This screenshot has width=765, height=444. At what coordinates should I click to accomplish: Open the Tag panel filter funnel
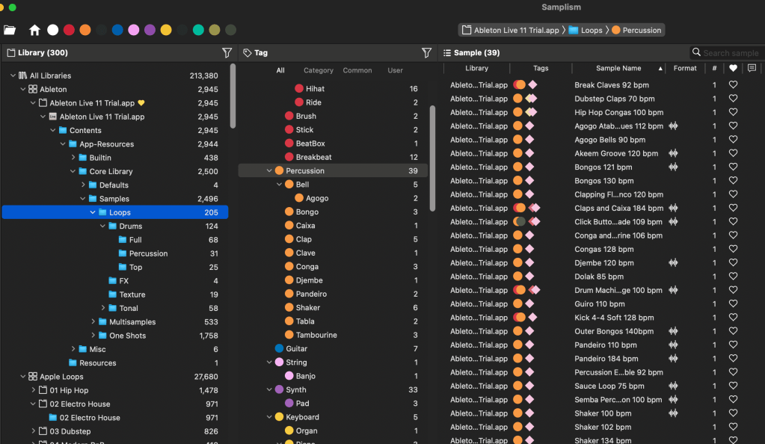click(426, 53)
